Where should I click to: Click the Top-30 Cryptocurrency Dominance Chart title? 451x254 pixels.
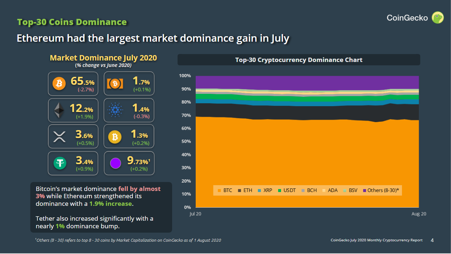299,60
